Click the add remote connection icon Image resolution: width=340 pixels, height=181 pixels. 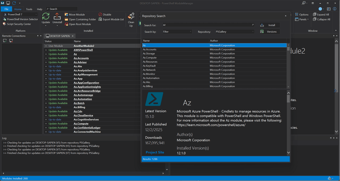5,41
